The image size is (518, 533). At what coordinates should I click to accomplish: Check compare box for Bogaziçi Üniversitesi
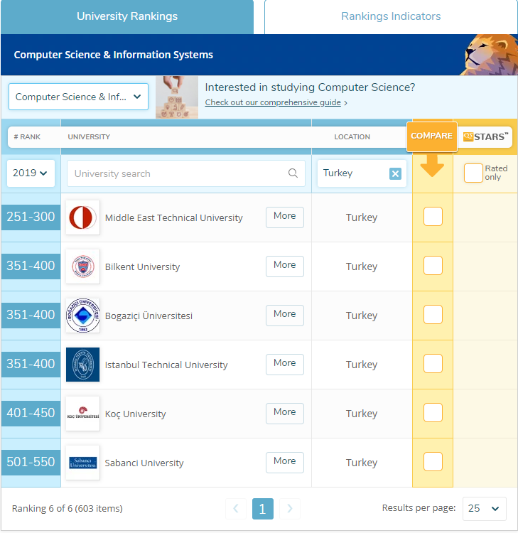[433, 314]
